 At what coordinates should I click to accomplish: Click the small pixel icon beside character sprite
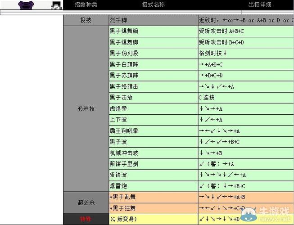pos(56,5)
